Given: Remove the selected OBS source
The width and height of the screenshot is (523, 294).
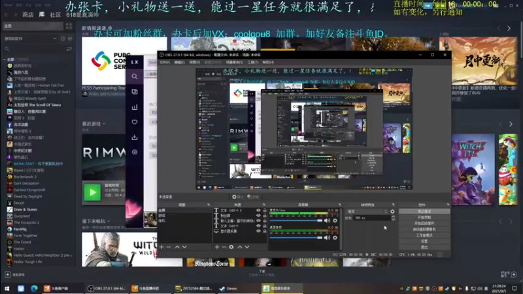Looking at the screenshot, I should point(224,247).
